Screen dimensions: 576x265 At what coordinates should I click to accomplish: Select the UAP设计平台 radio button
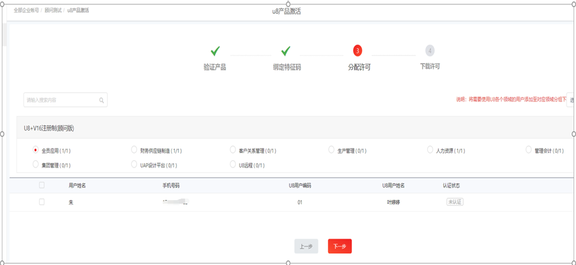click(134, 164)
